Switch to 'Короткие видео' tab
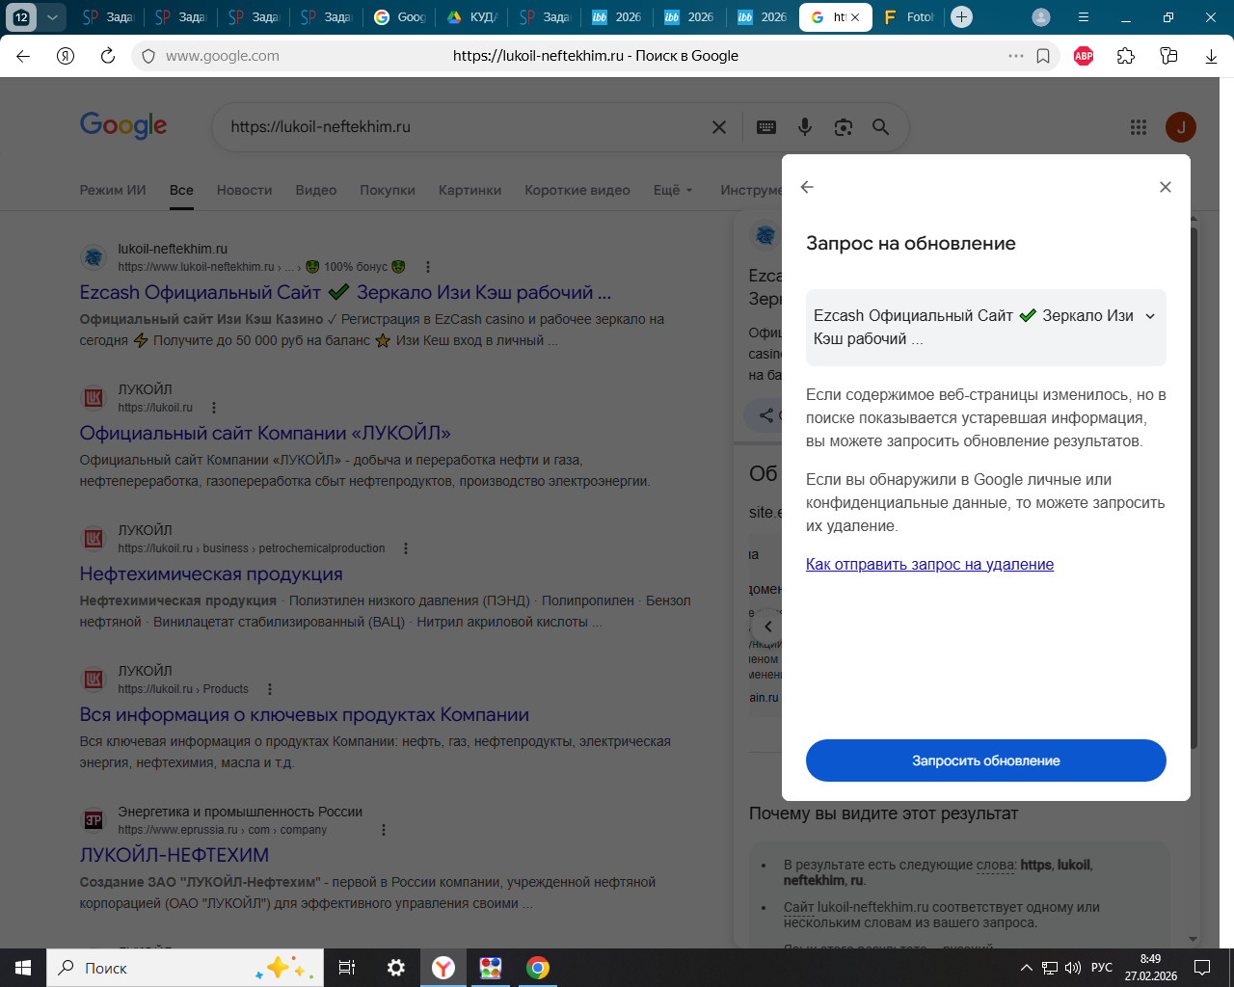The image size is (1234, 987). 577,190
